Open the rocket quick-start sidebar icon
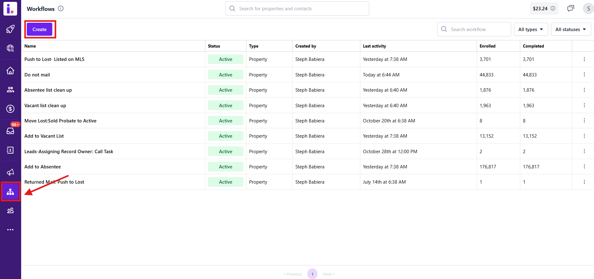The image size is (594, 279). coord(10,29)
